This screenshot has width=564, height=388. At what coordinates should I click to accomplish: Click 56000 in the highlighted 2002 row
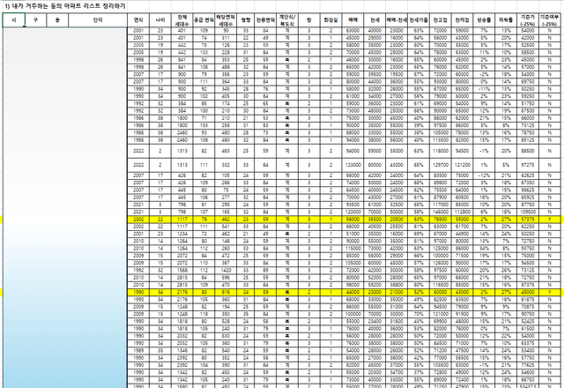(x=352, y=219)
